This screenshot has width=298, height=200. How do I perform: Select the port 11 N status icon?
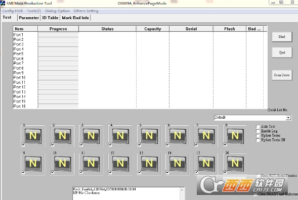point(91,164)
